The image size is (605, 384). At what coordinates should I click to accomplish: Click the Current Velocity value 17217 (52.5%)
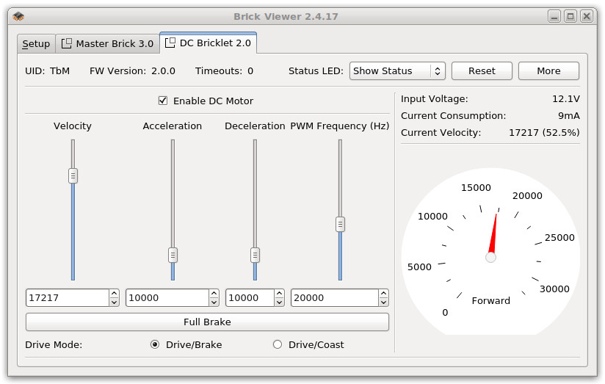[544, 133]
